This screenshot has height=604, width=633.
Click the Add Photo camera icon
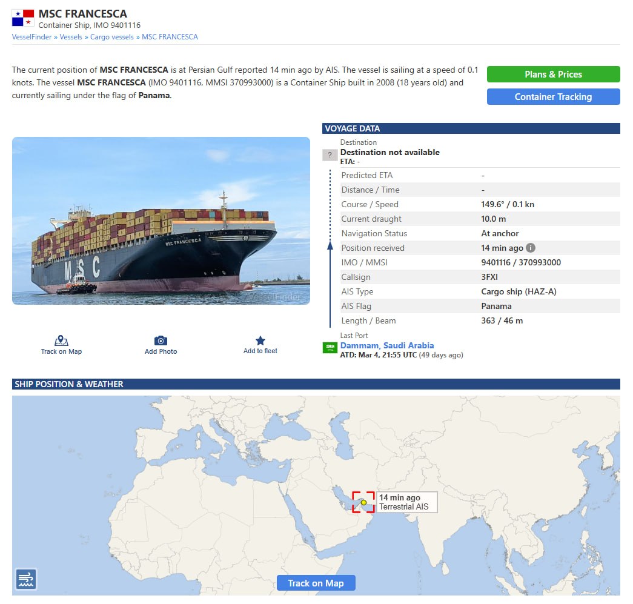(x=161, y=340)
